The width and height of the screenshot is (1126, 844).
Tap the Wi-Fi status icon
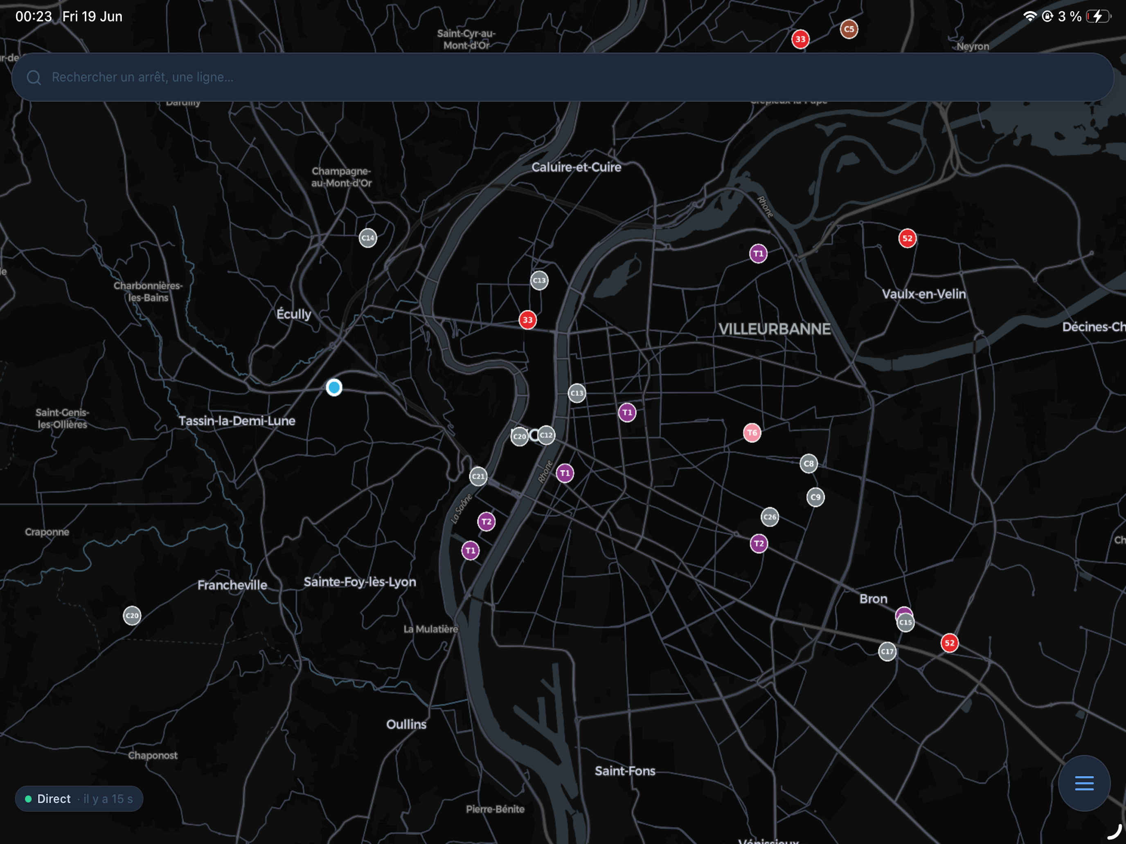tap(1029, 16)
